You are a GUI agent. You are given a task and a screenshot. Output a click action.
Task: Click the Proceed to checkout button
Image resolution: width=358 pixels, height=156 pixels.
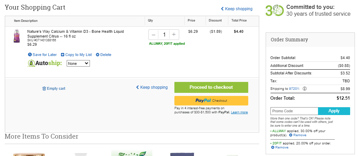coord(211,87)
